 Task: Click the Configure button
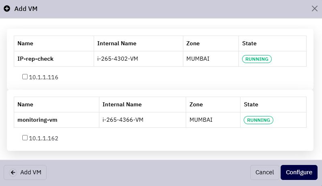point(299,173)
